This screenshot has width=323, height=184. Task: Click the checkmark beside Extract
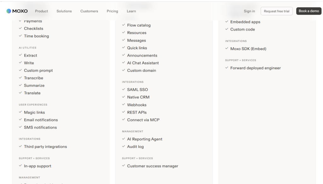pos(21,55)
